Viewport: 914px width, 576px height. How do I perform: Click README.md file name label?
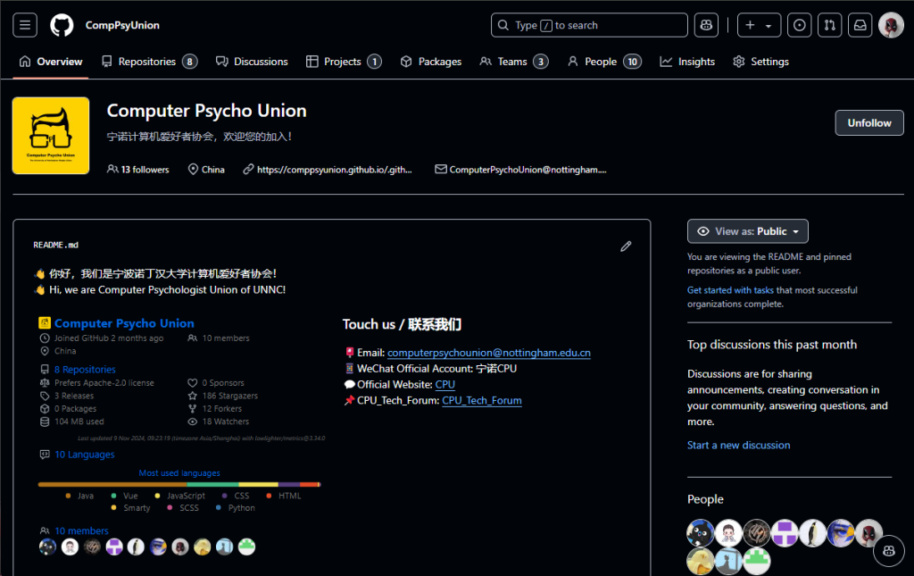point(56,245)
